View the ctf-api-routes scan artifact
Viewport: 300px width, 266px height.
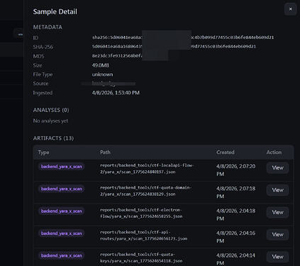(277, 235)
